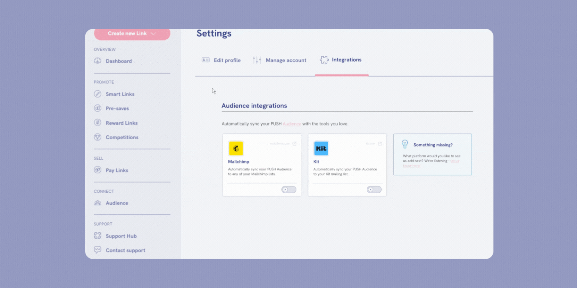Follow the pink Audience link in description
This screenshot has height=288, width=577.
(x=292, y=124)
